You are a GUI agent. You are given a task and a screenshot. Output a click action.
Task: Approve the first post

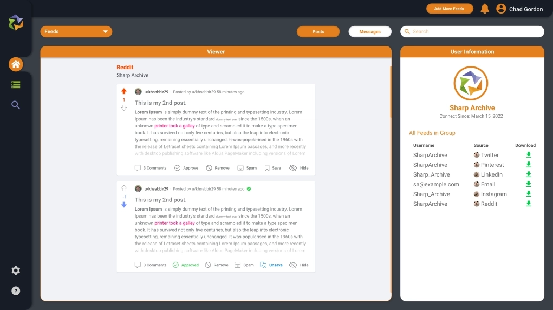186,168
